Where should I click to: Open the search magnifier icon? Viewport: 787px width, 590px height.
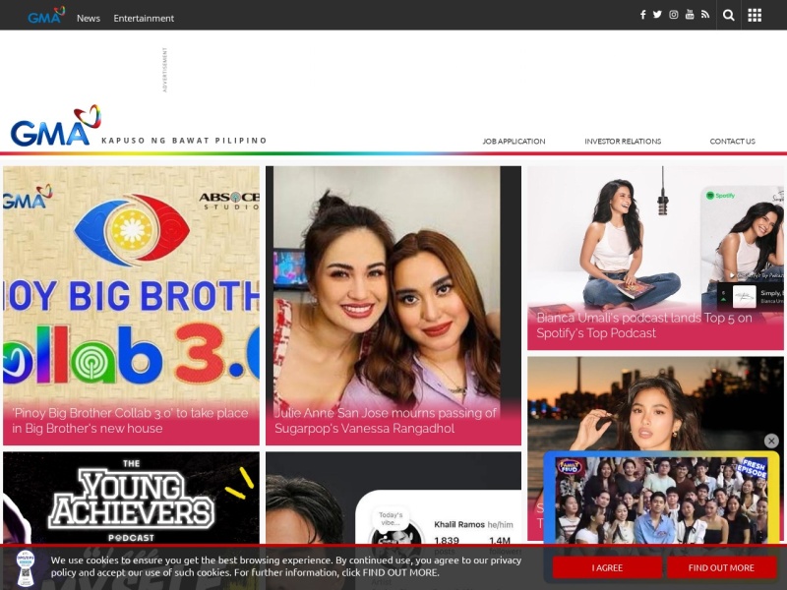pyautogui.click(x=729, y=15)
